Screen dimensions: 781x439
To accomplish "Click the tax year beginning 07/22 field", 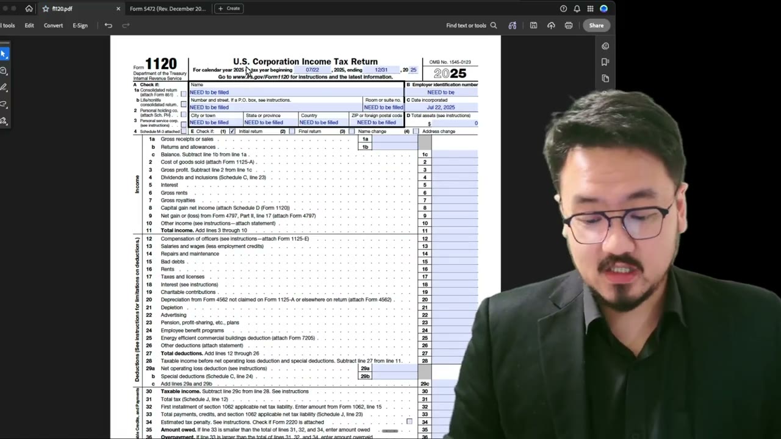I will pos(312,70).
